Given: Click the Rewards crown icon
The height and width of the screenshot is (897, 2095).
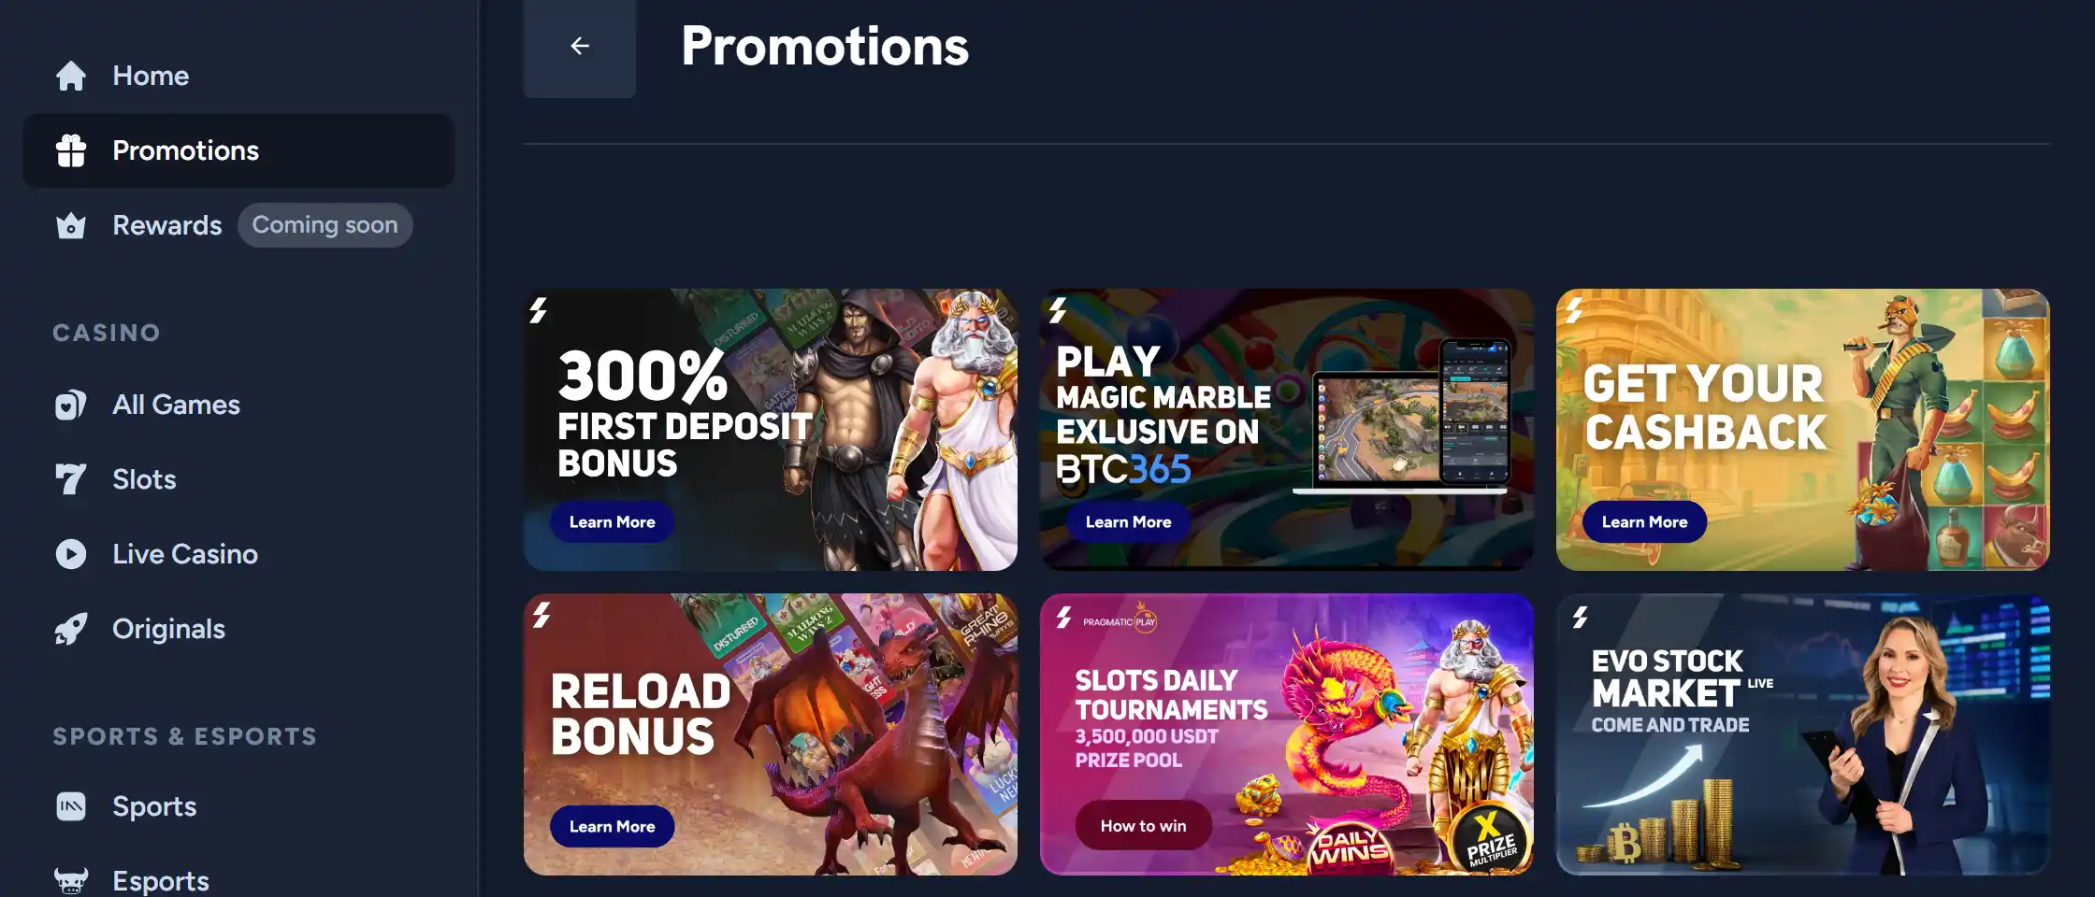Looking at the screenshot, I should coord(71,225).
